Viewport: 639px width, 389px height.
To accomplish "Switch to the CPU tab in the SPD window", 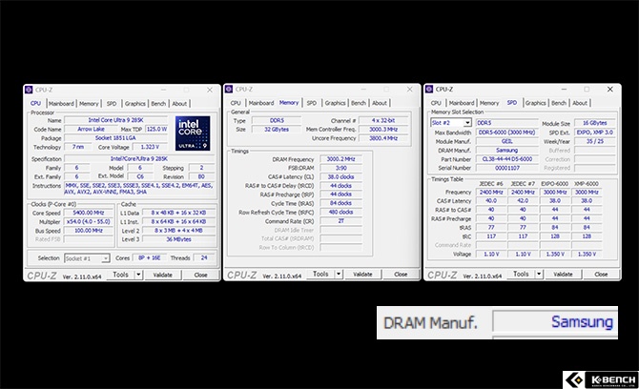I will coord(436,103).
